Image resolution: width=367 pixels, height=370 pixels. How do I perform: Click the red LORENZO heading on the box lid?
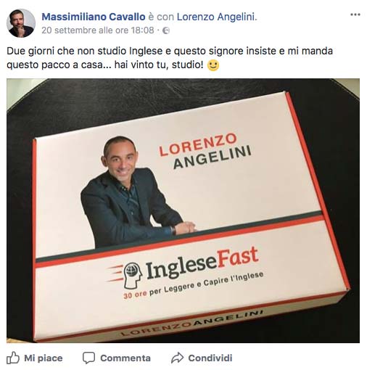coord(198,144)
